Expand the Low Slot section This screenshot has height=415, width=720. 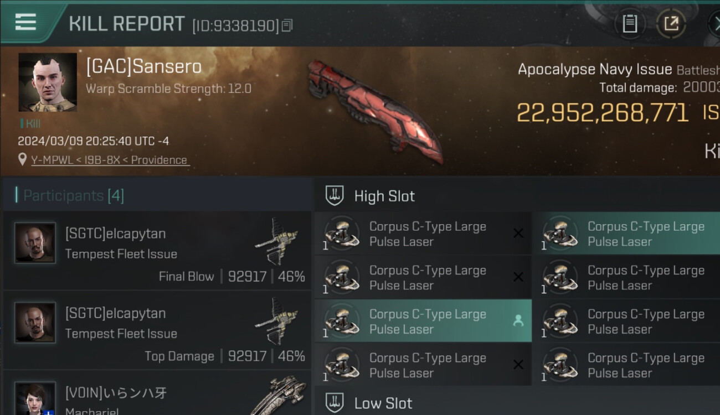point(517,402)
